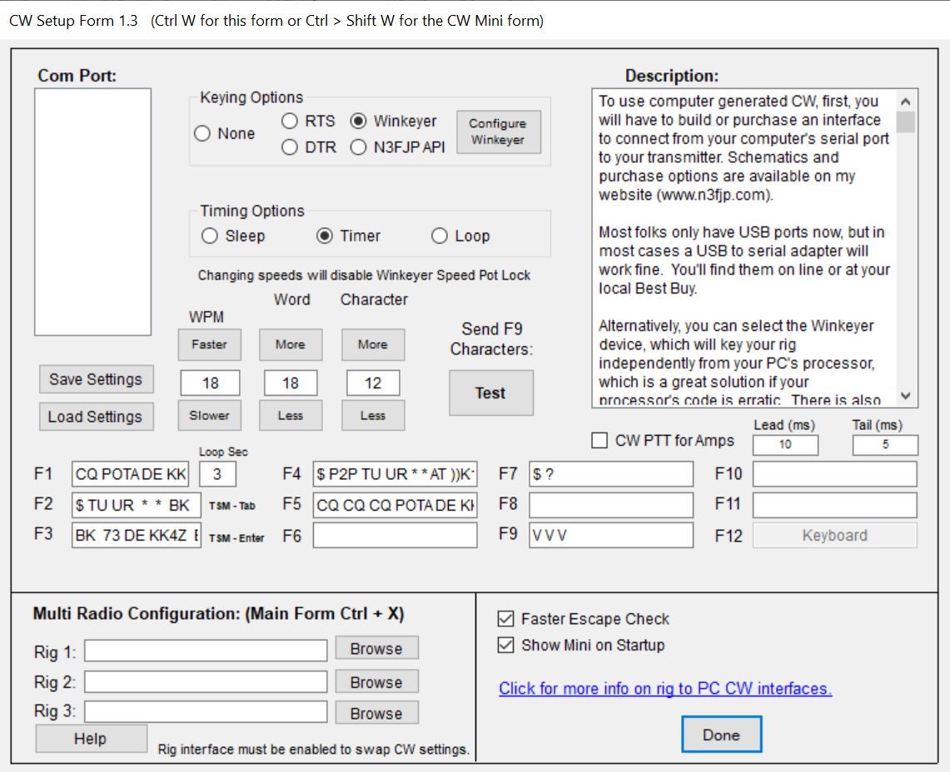Click the Configure Winkeyer button
950x772 pixels.
point(498,131)
